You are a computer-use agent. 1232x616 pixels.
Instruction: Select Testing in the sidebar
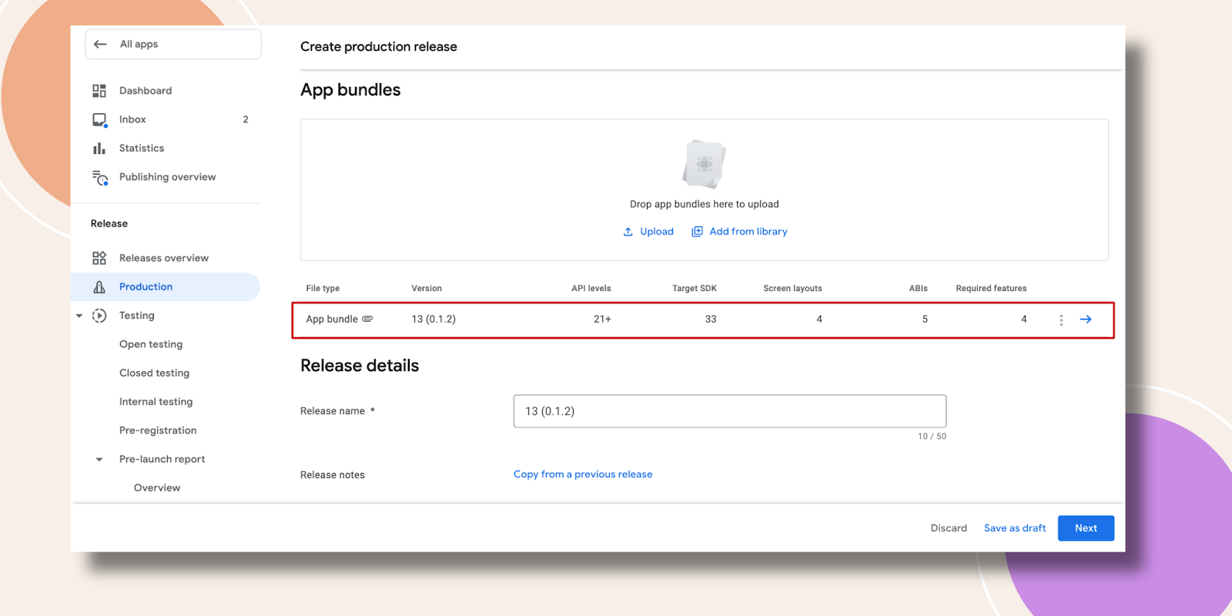pyautogui.click(x=137, y=316)
